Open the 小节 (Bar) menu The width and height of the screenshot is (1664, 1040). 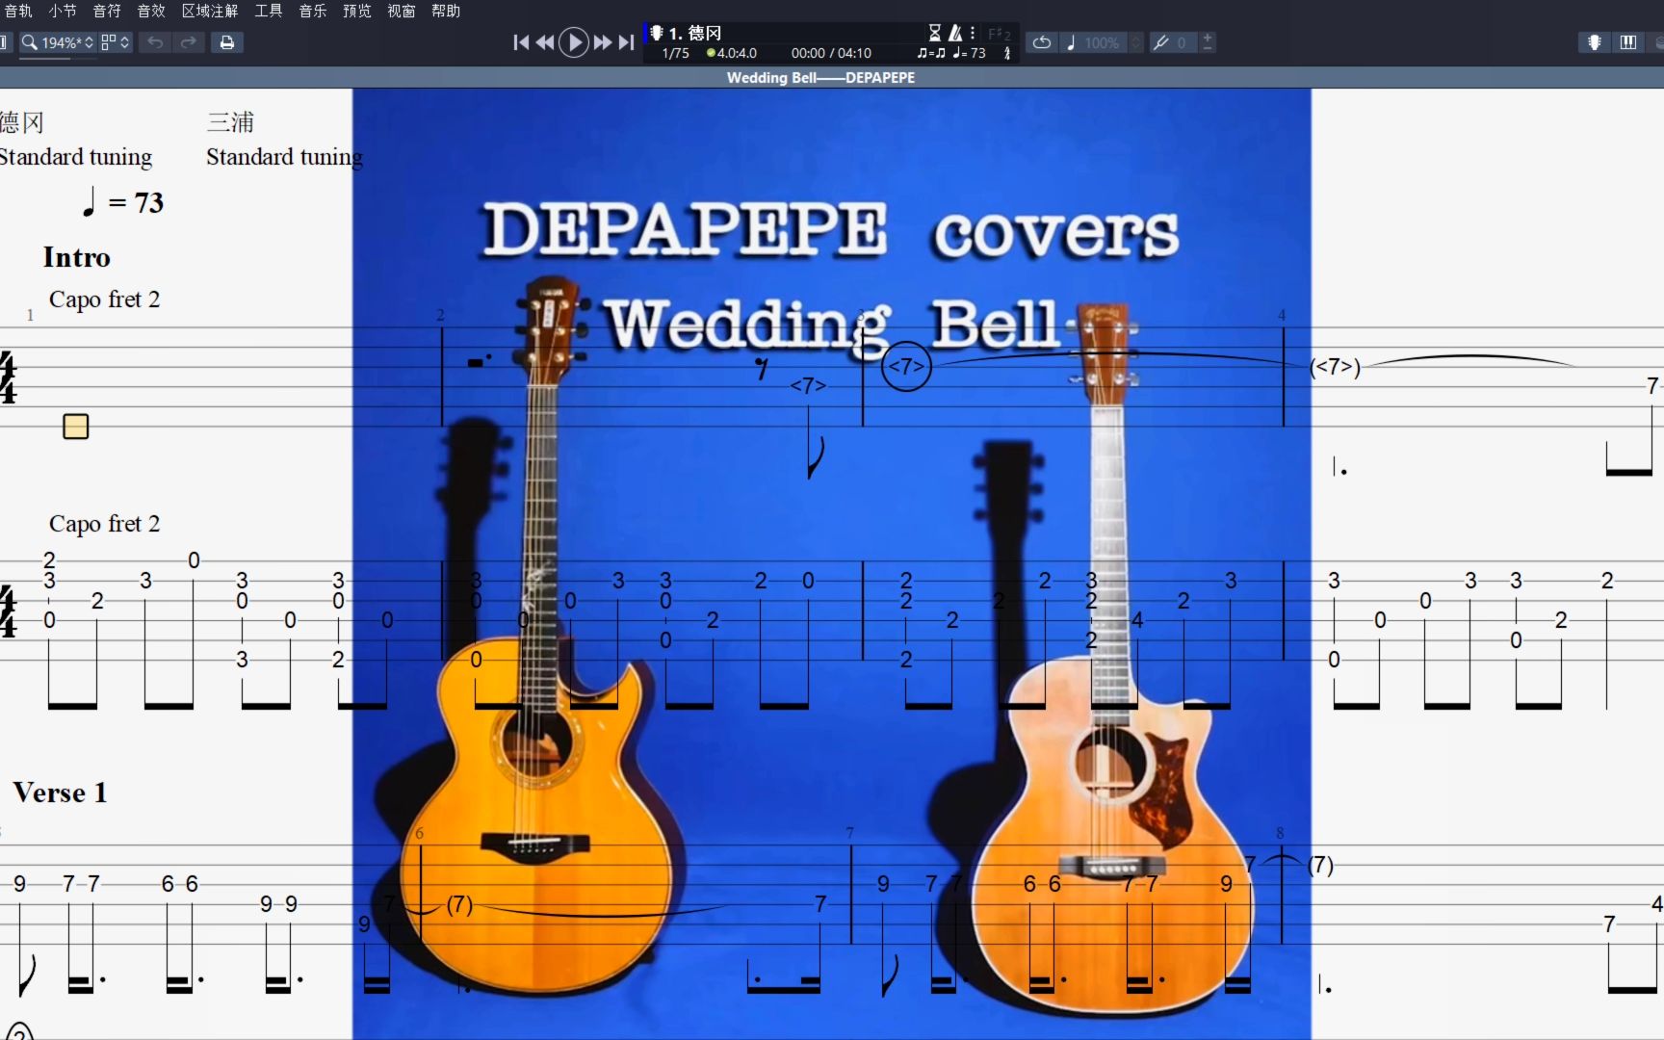63,11
